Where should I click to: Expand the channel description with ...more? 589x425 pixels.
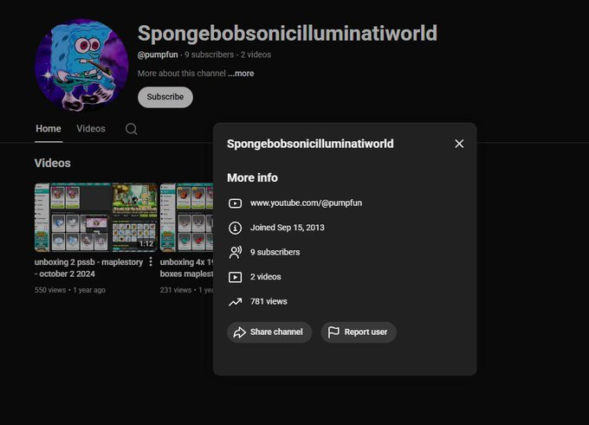(x=241, y=74)
